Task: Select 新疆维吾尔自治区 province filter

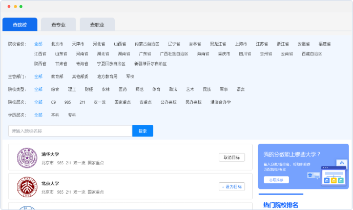Action: click(150, 64)
